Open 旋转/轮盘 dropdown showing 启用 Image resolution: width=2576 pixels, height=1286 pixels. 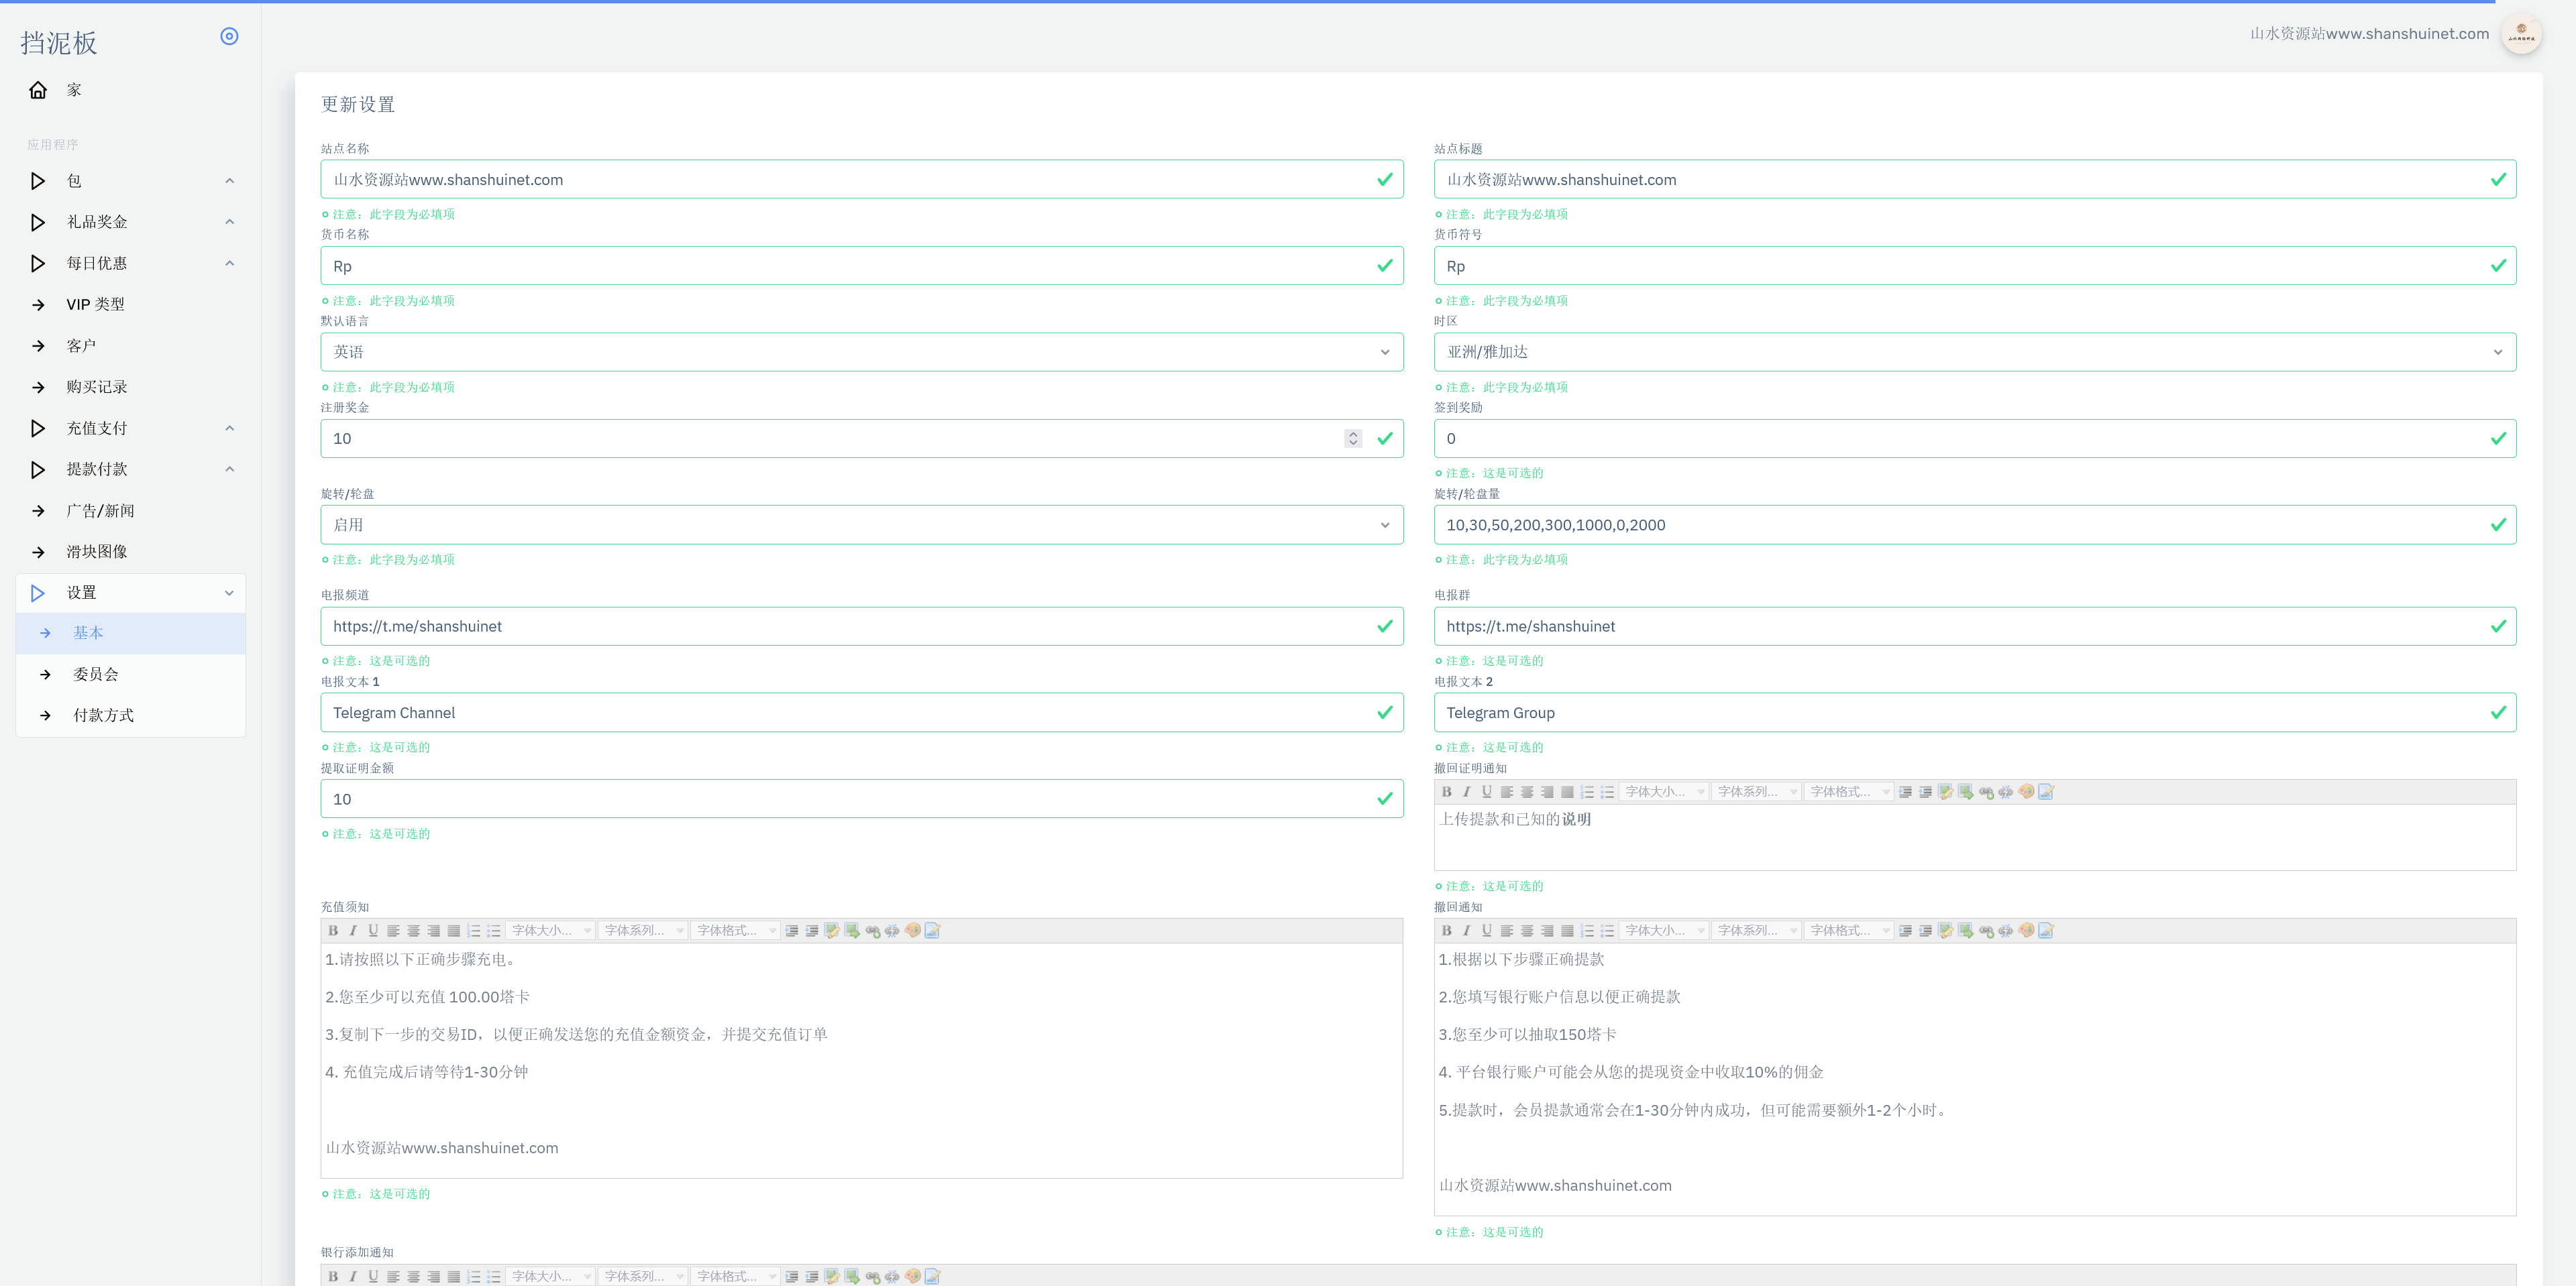point(861,524)
